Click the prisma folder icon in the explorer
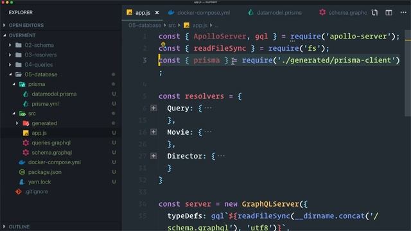The height and width of the screenshot is (231, 411). point(22,84)
